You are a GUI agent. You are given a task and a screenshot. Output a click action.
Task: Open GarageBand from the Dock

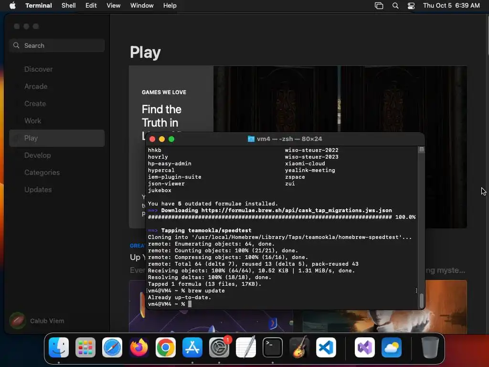click(299, 347)
